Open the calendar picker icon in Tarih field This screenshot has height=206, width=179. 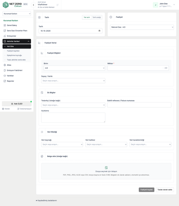pos(99,31)
